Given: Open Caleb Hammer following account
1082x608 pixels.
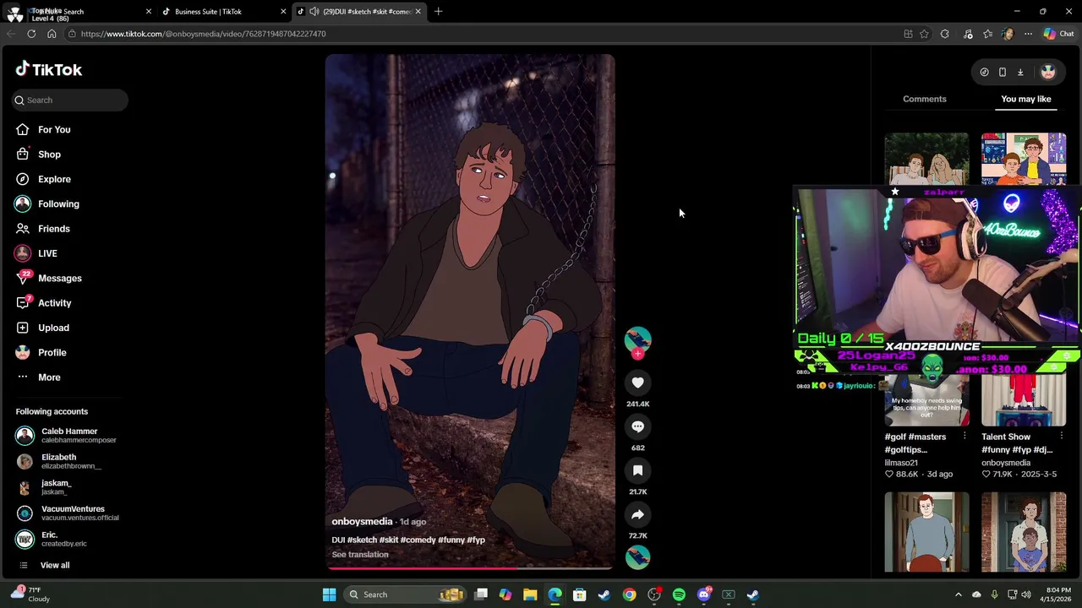Looking at the screenshot, I should coord(66,435).
